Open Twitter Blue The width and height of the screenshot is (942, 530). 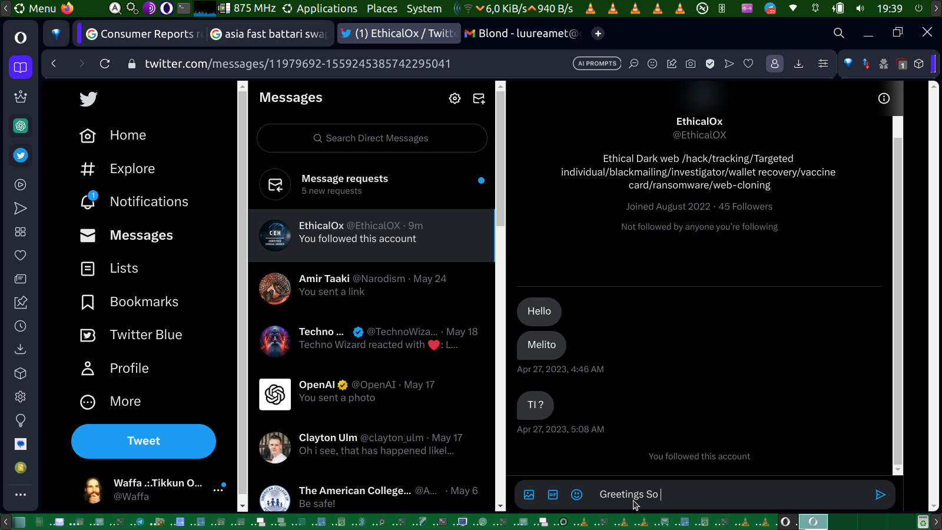click(131, 335)
